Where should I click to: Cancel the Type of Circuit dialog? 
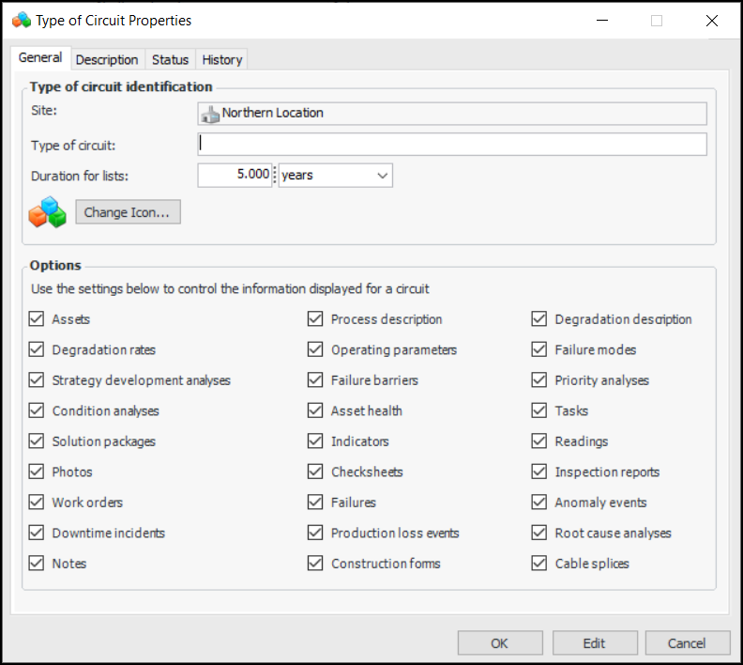(687, 643)
